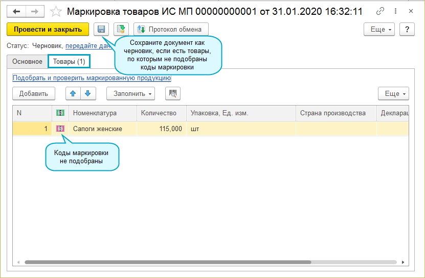Open Протокол обмена
This screenshot has height=278, width=425.
[171, 29]
